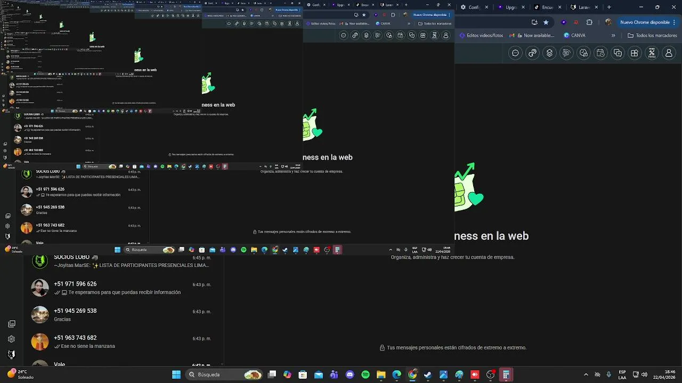Open the media gallery icon in outermost WhatsApp sidebar

coord(12,323)
